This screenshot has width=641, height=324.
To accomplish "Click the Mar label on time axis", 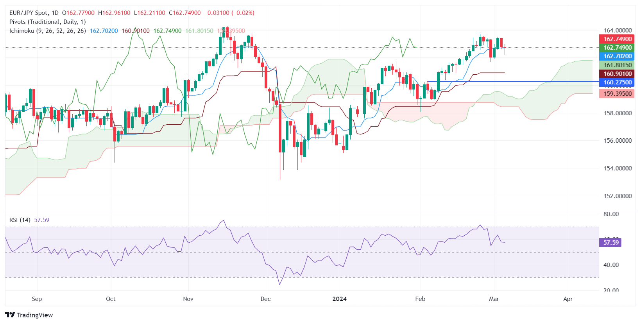I will tap(494, 299).
